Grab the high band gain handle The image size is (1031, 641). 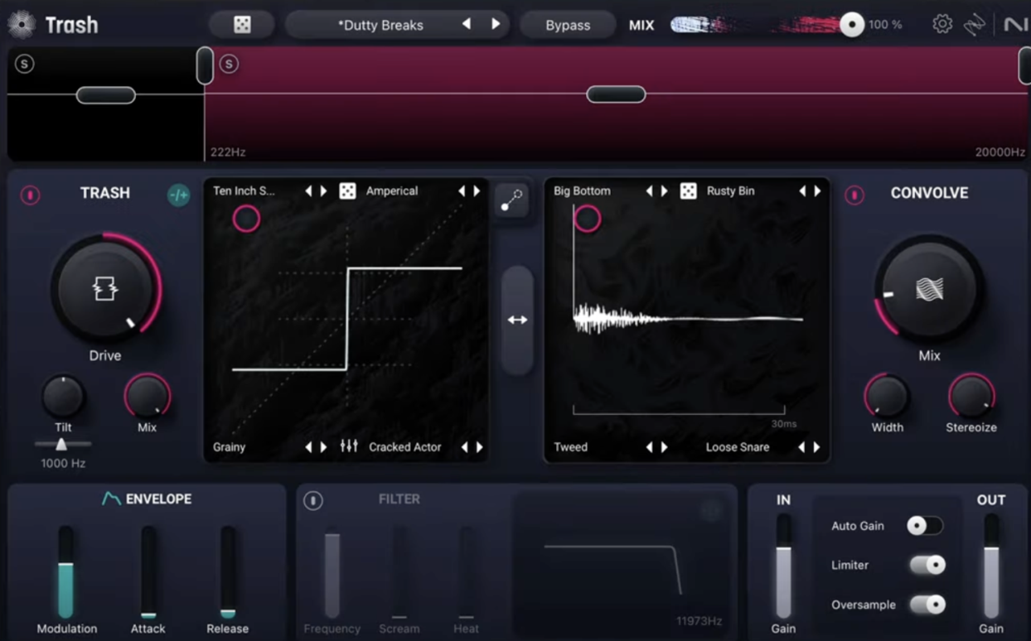(x=616, y=94)
